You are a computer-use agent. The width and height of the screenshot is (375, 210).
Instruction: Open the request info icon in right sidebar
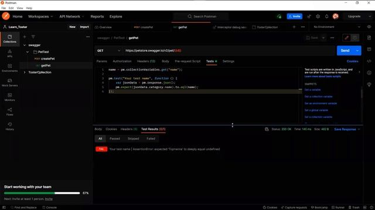369,72
